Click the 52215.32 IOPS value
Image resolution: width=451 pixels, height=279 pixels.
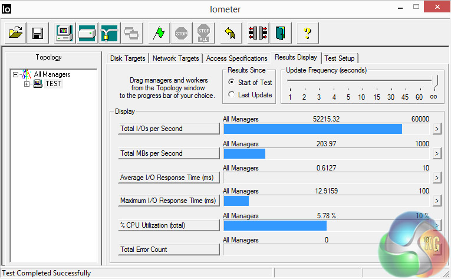(326, 119)
